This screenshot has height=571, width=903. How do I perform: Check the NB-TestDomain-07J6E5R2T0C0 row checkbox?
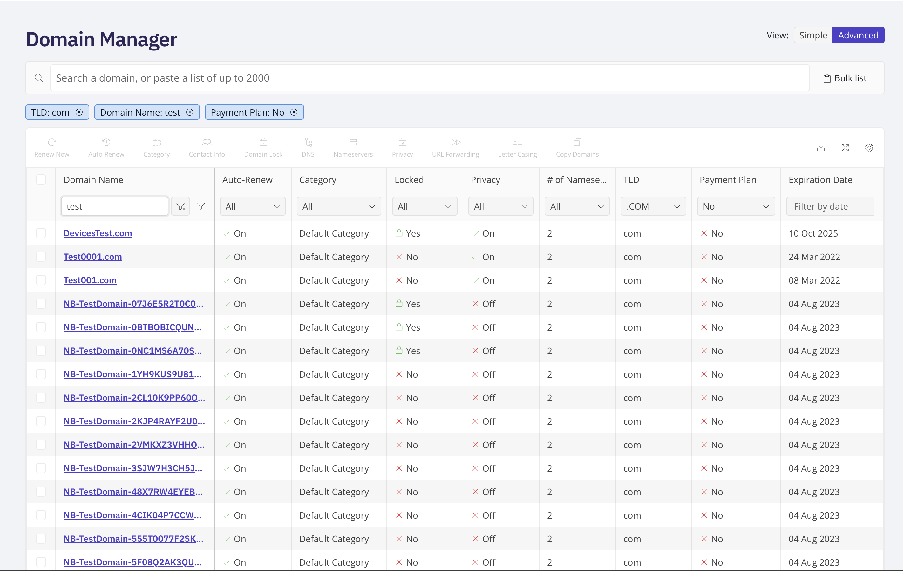pos(41,304)
